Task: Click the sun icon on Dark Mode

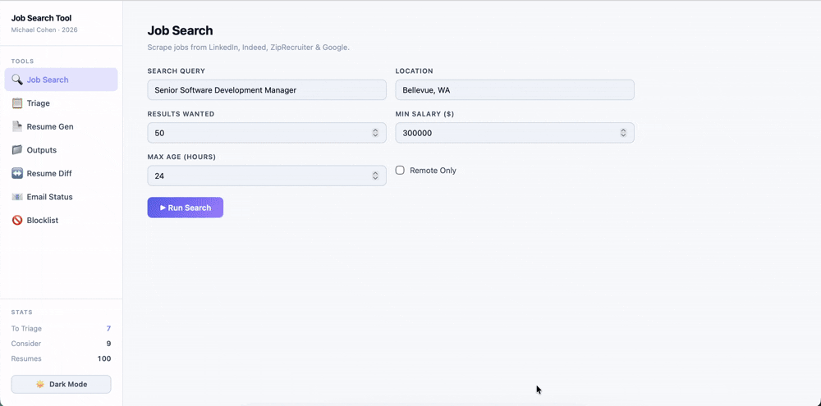Action: tap(40, 384)
